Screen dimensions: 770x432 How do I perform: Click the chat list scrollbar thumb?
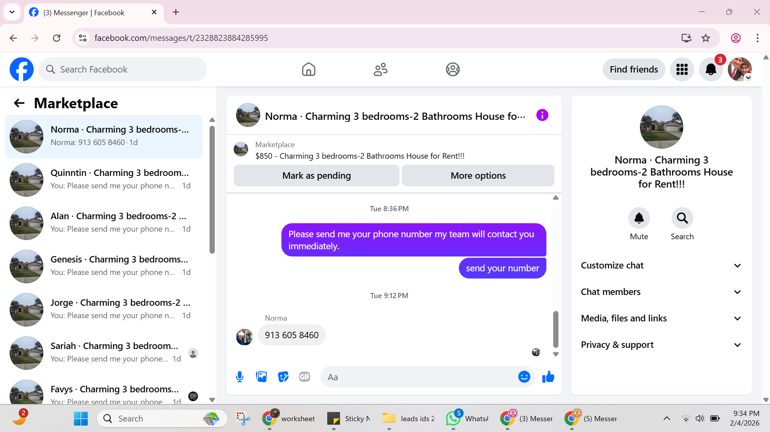pyautogui.click(x=212, y=190)
